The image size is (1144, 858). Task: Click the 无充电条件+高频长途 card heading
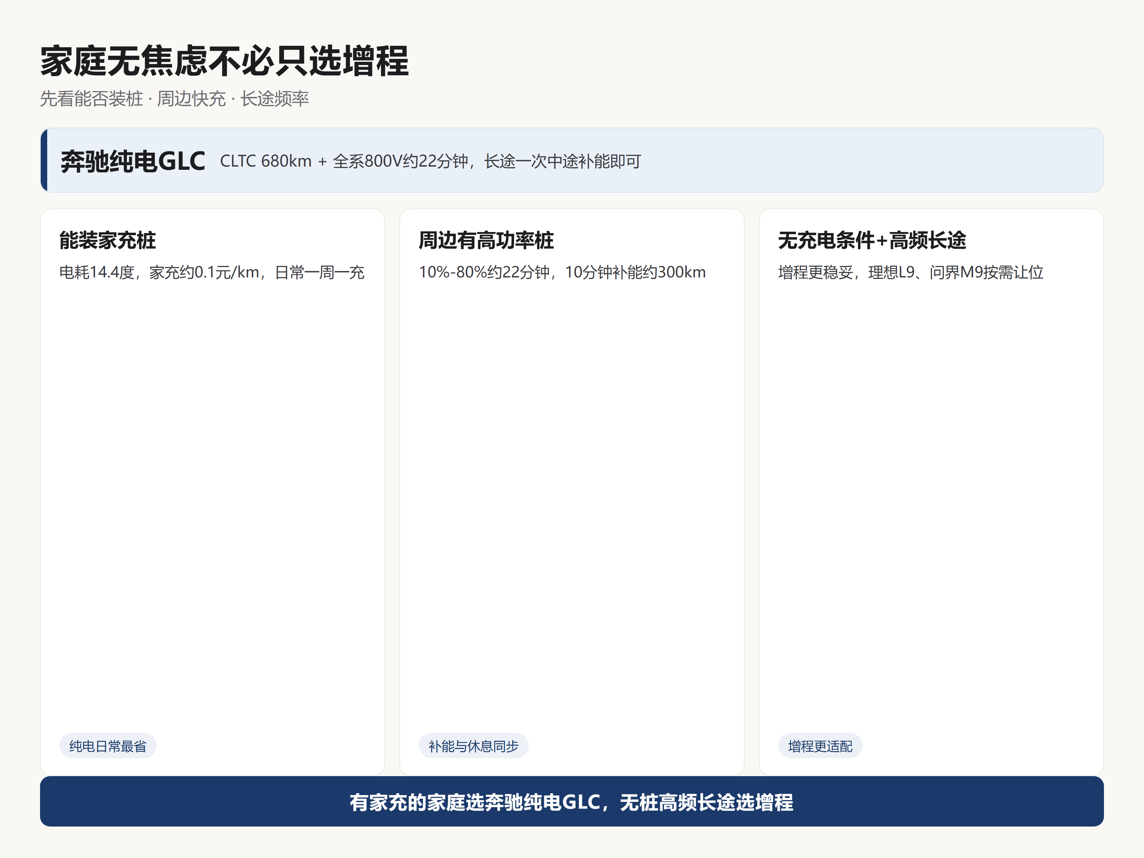(x=872, y=241)
